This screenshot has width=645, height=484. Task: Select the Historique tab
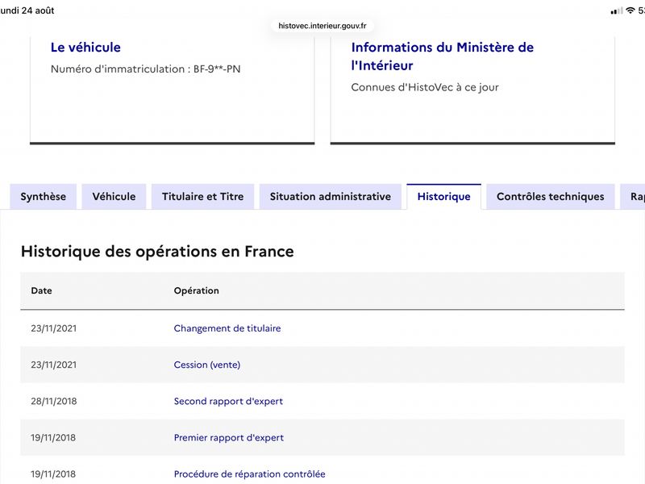tap(444, 197)
